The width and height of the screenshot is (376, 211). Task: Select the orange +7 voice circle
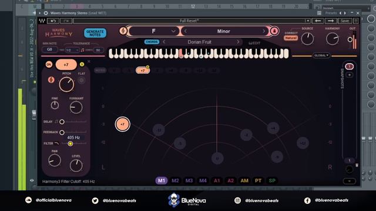[x=123, y=124]
